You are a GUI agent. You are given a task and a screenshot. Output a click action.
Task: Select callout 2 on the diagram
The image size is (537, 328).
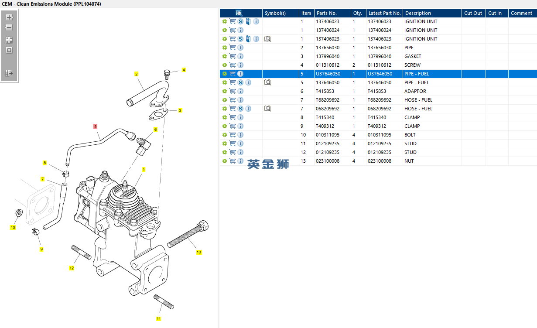click(x=136, y=74)
